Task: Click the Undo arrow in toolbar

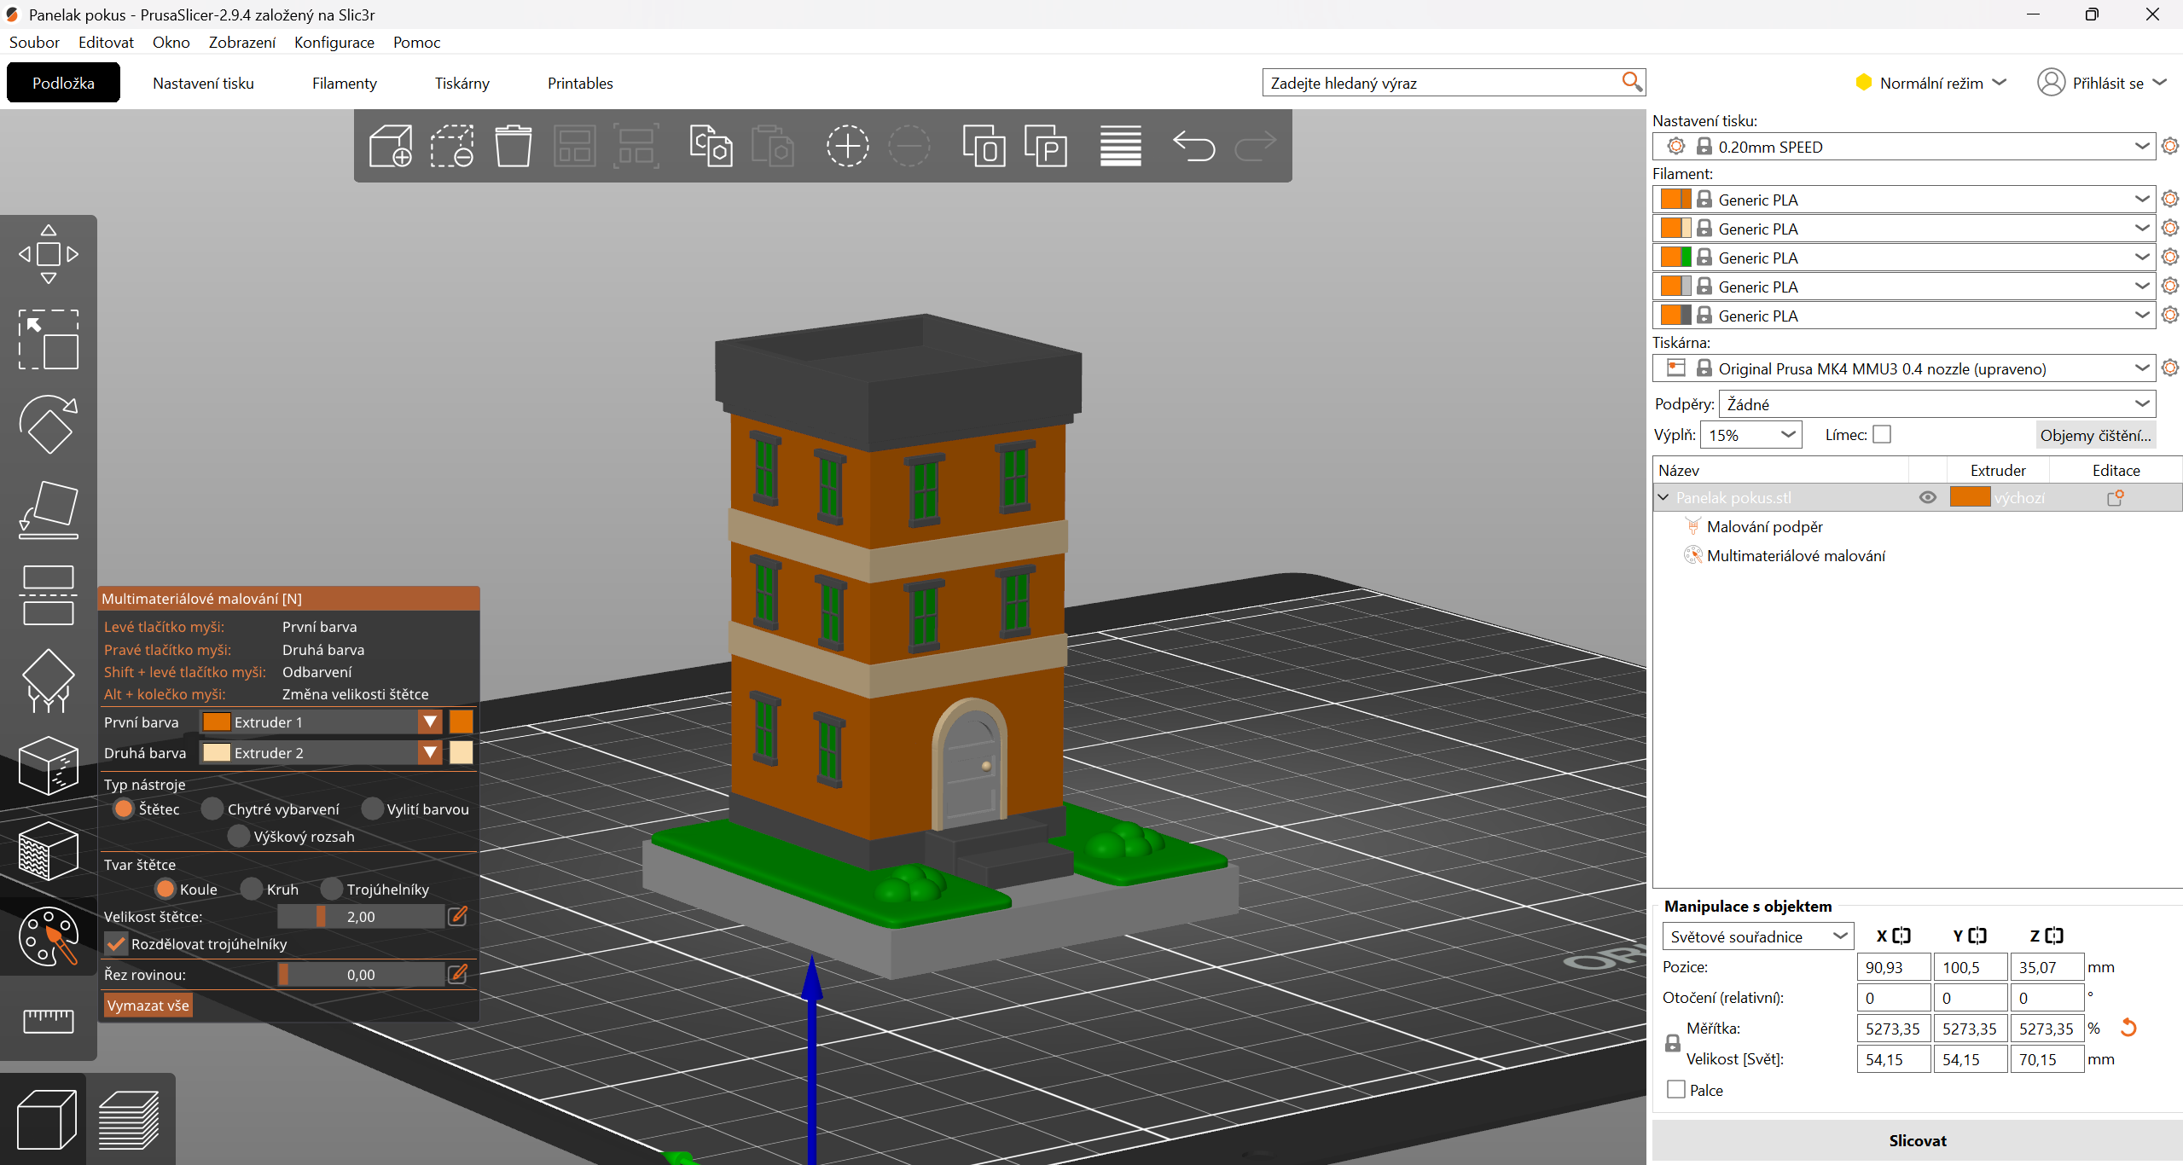Action: click(1193, 146)
